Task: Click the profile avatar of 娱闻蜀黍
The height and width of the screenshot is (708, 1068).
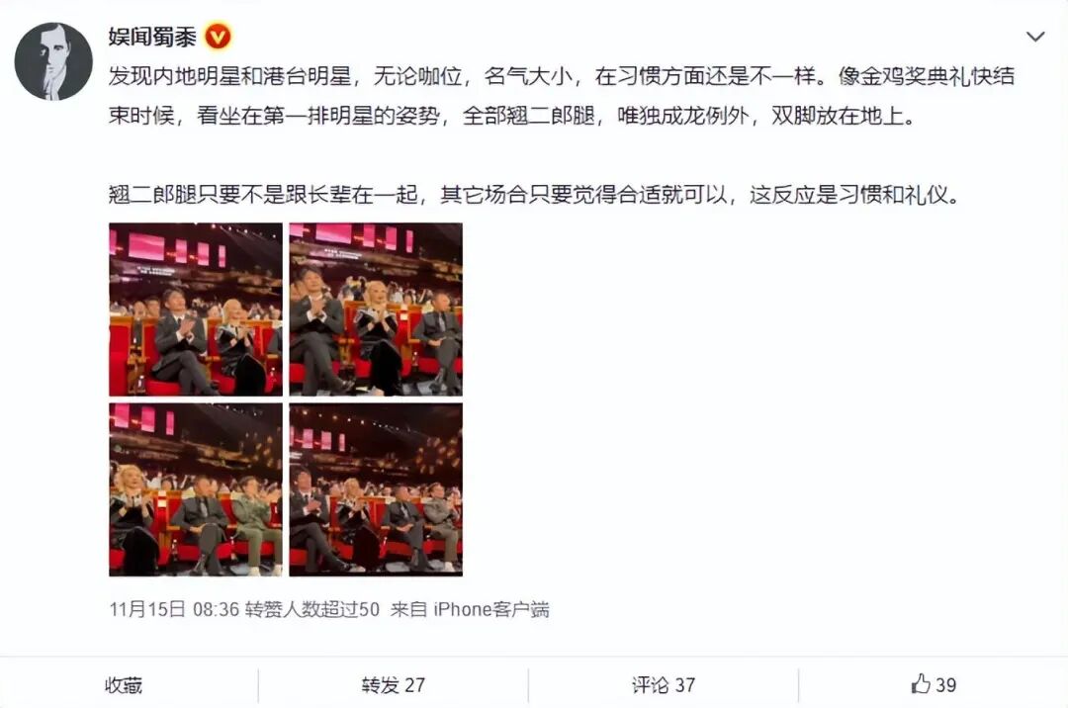Action: [x=53, y=61]
